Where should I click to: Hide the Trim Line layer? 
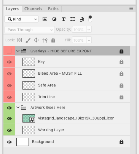[9, 97]
